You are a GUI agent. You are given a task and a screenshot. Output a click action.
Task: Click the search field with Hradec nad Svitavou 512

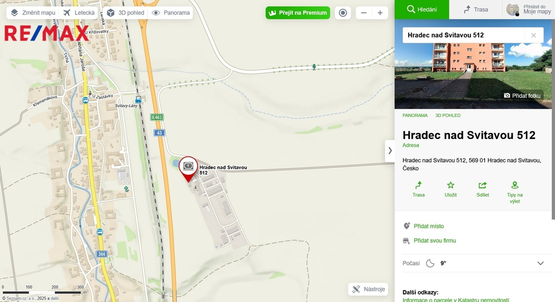463,35
